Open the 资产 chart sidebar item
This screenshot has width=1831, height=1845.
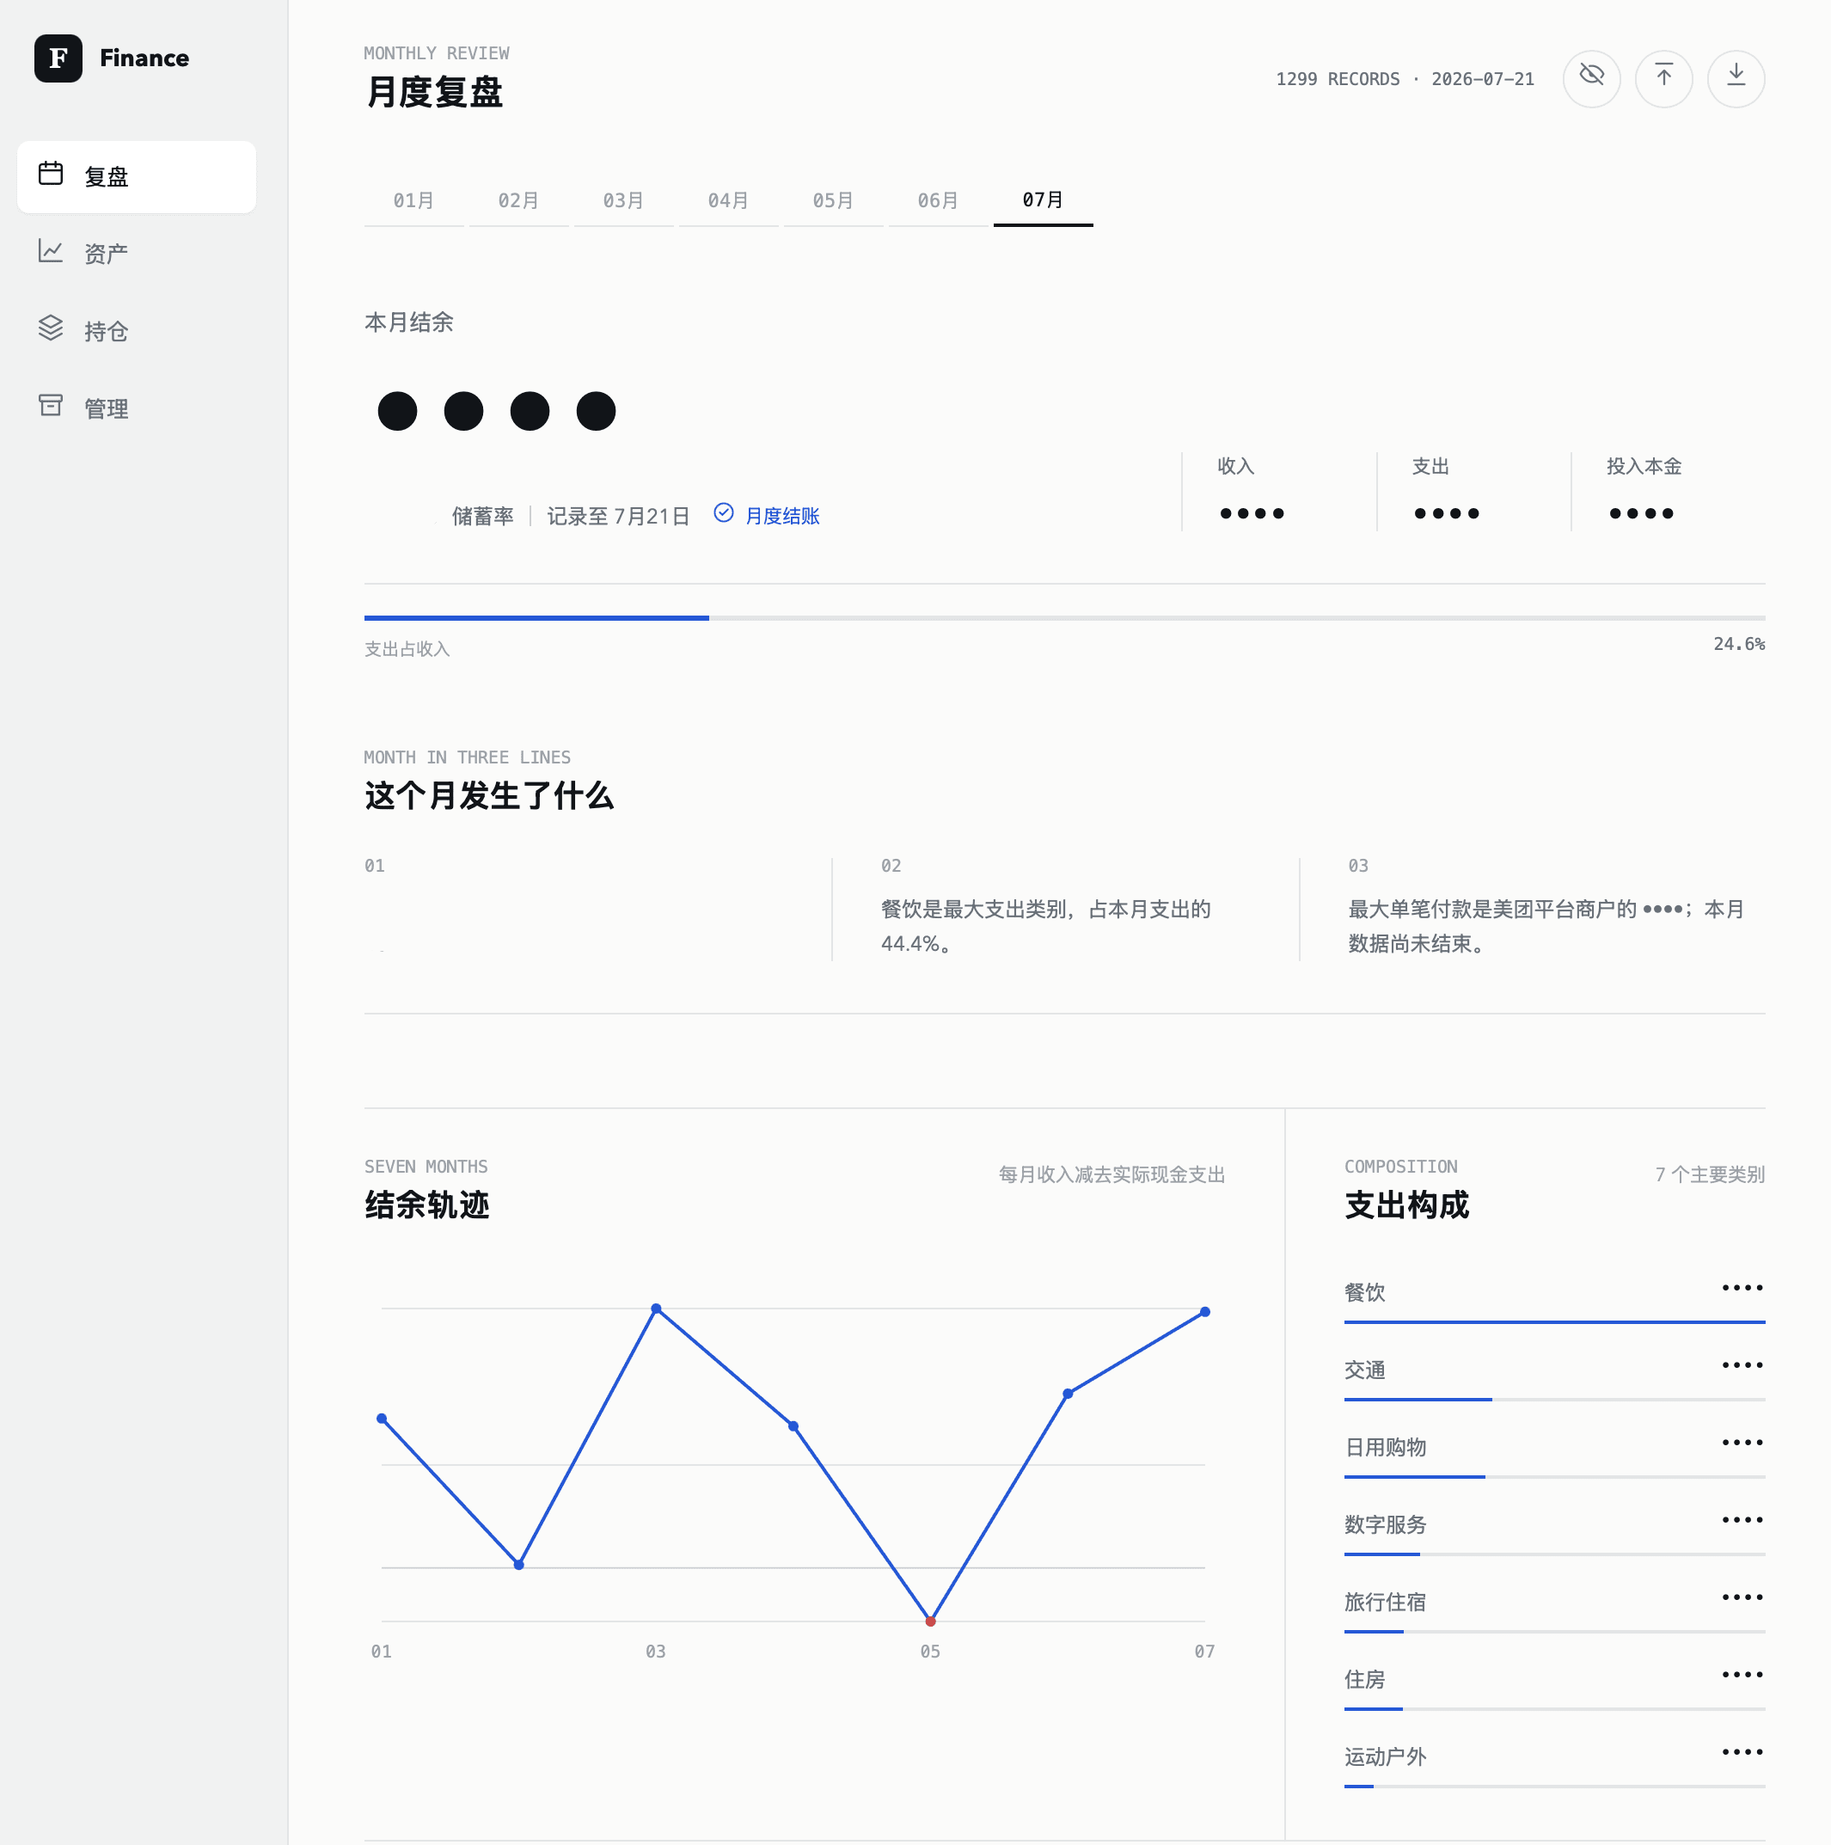click(137, 253)
